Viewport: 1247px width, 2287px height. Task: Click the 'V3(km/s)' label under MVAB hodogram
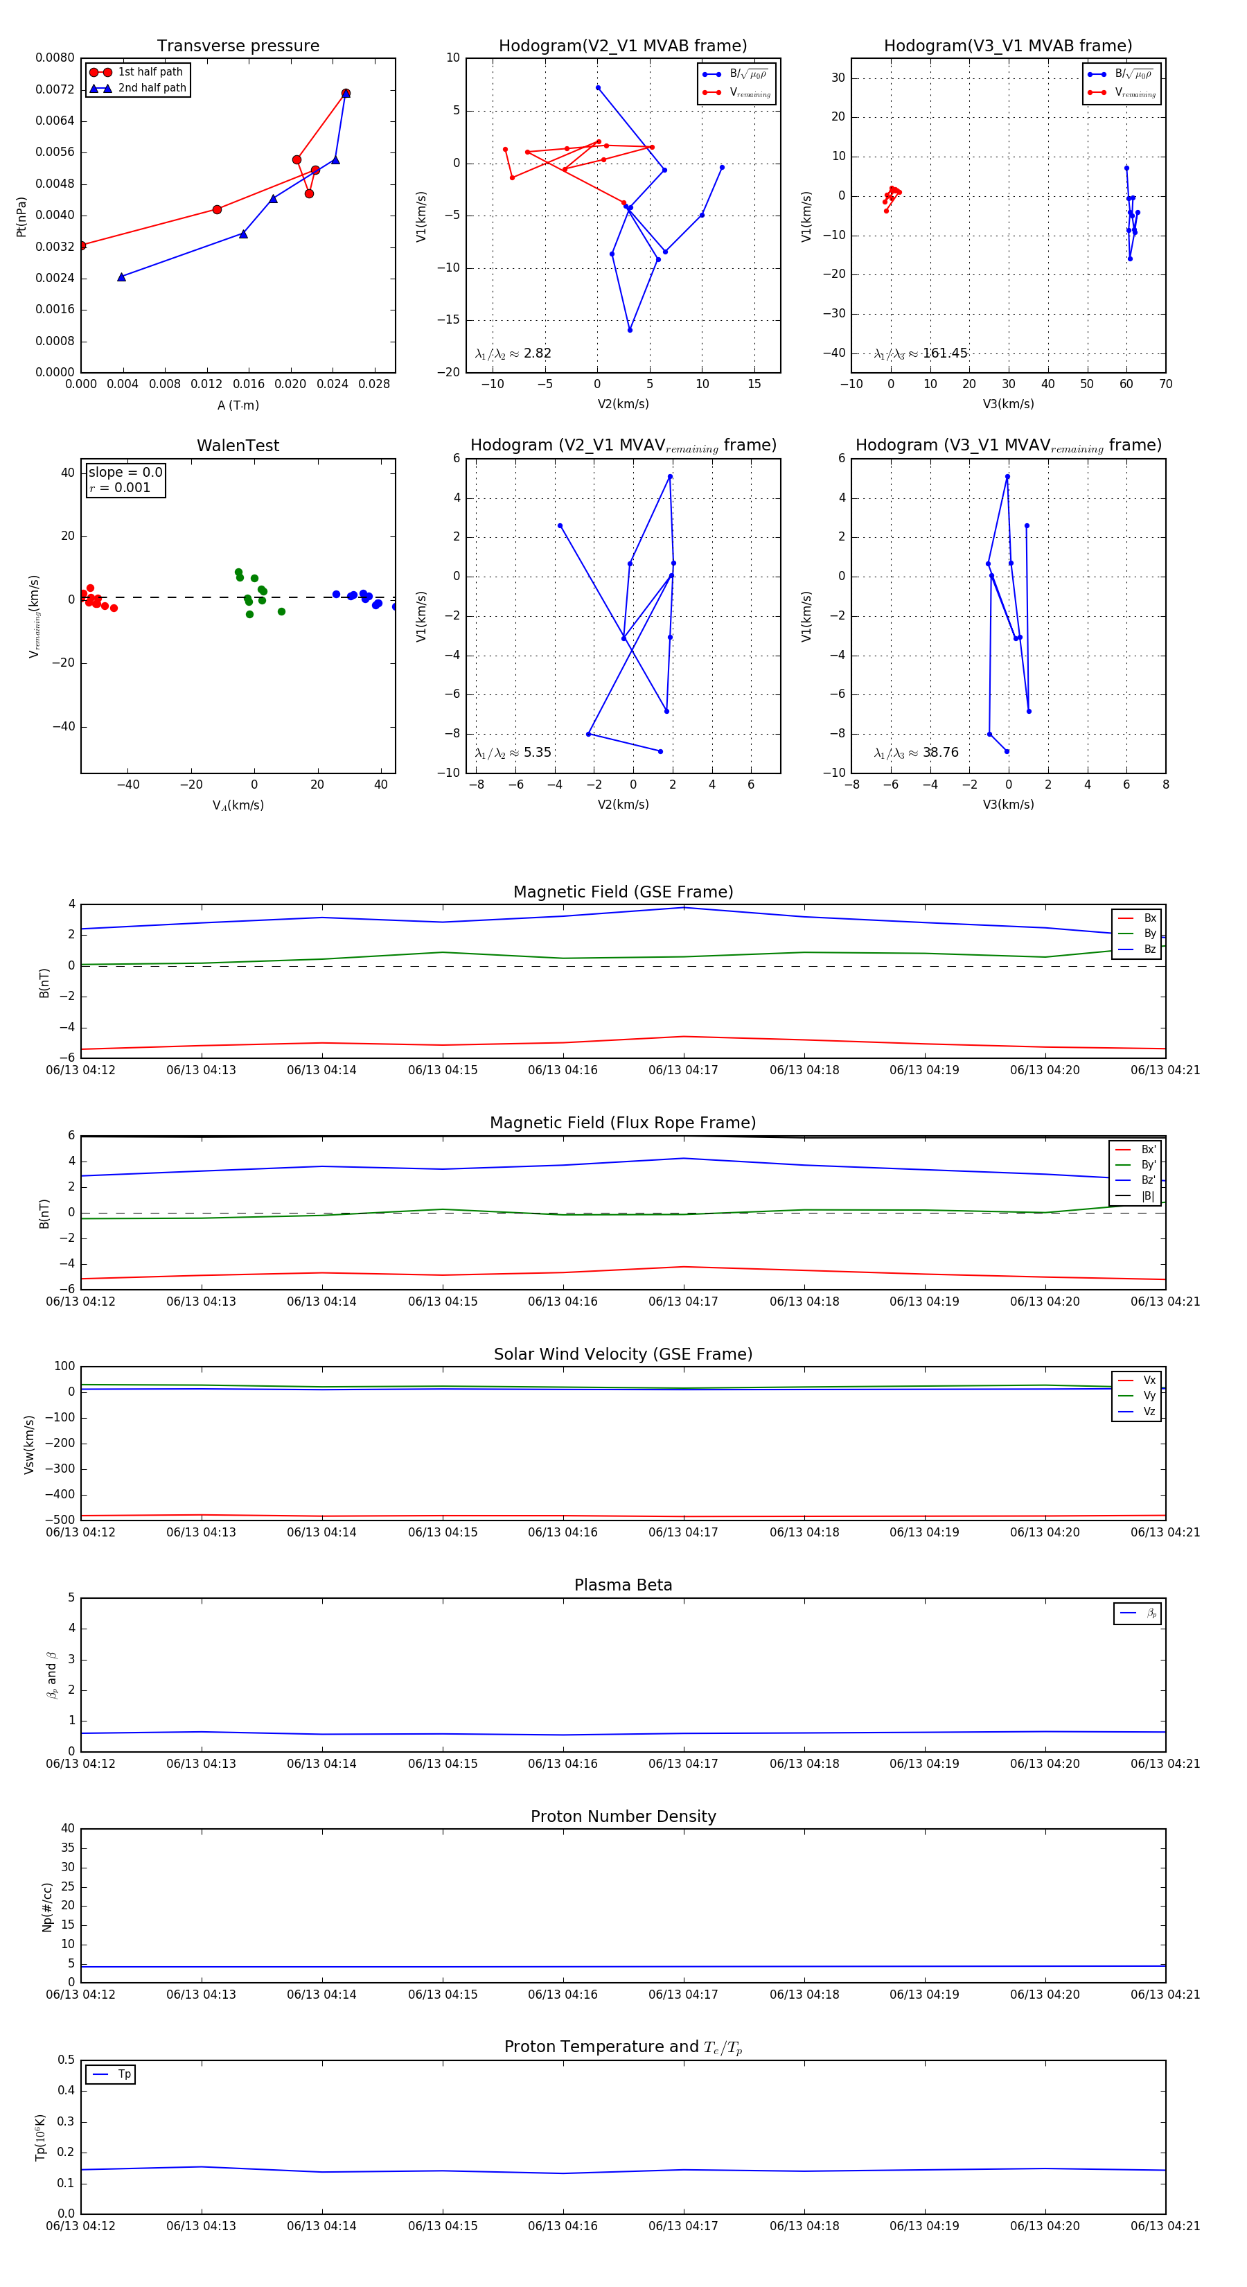[x=1008, y=405]
